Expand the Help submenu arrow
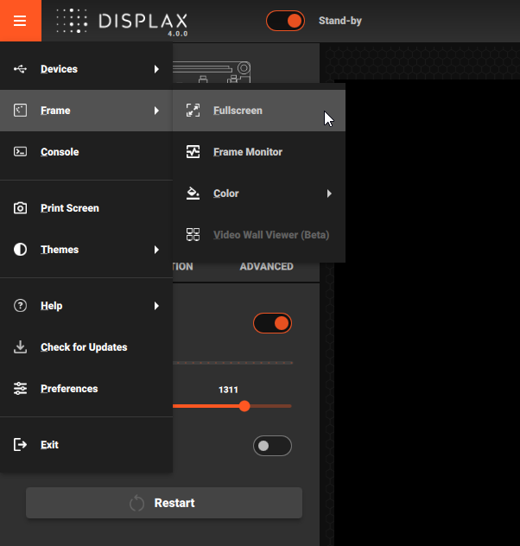 click(156, 306)
